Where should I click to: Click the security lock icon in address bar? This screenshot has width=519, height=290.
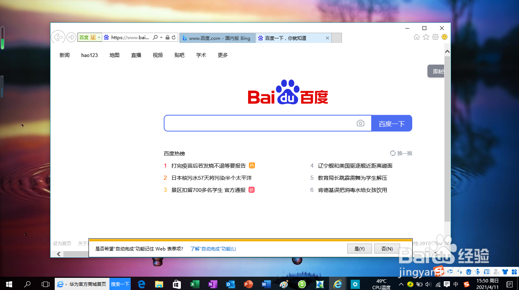click(168, 38)
